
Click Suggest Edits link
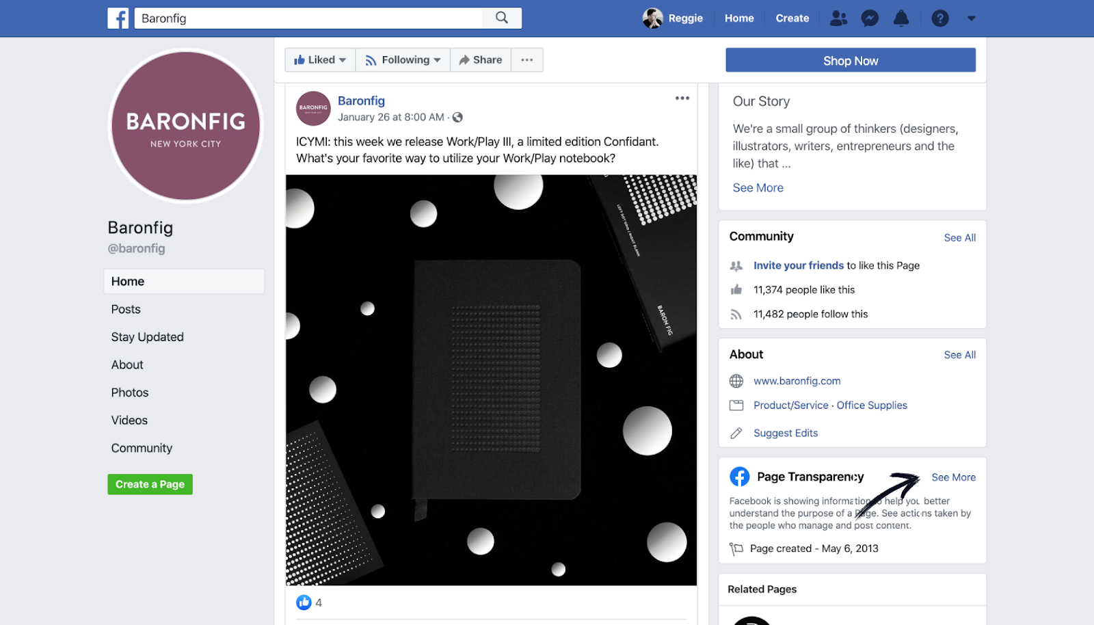(786, 433)
